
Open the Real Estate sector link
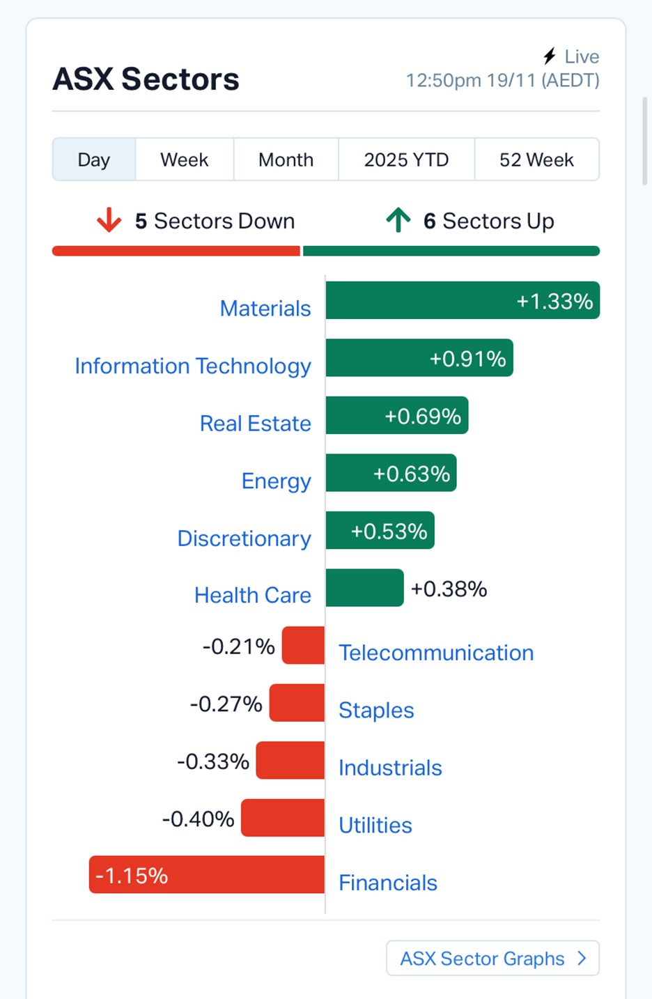coord(255,423)
